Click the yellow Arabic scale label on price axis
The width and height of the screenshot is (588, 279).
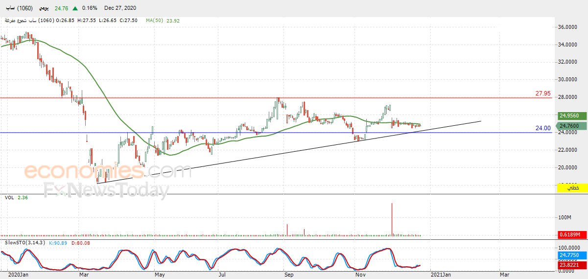pyautogui.click(x=572, y=187)
